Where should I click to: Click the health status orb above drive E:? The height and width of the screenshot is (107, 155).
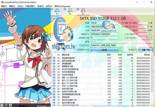click(x=78, y=9)
